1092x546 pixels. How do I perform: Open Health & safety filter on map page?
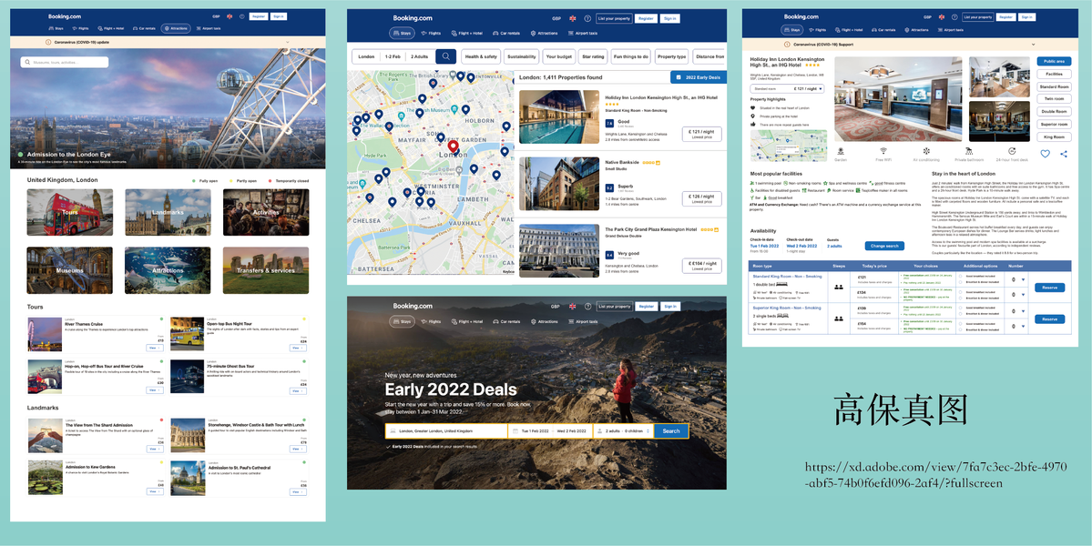tap(481, 56)
